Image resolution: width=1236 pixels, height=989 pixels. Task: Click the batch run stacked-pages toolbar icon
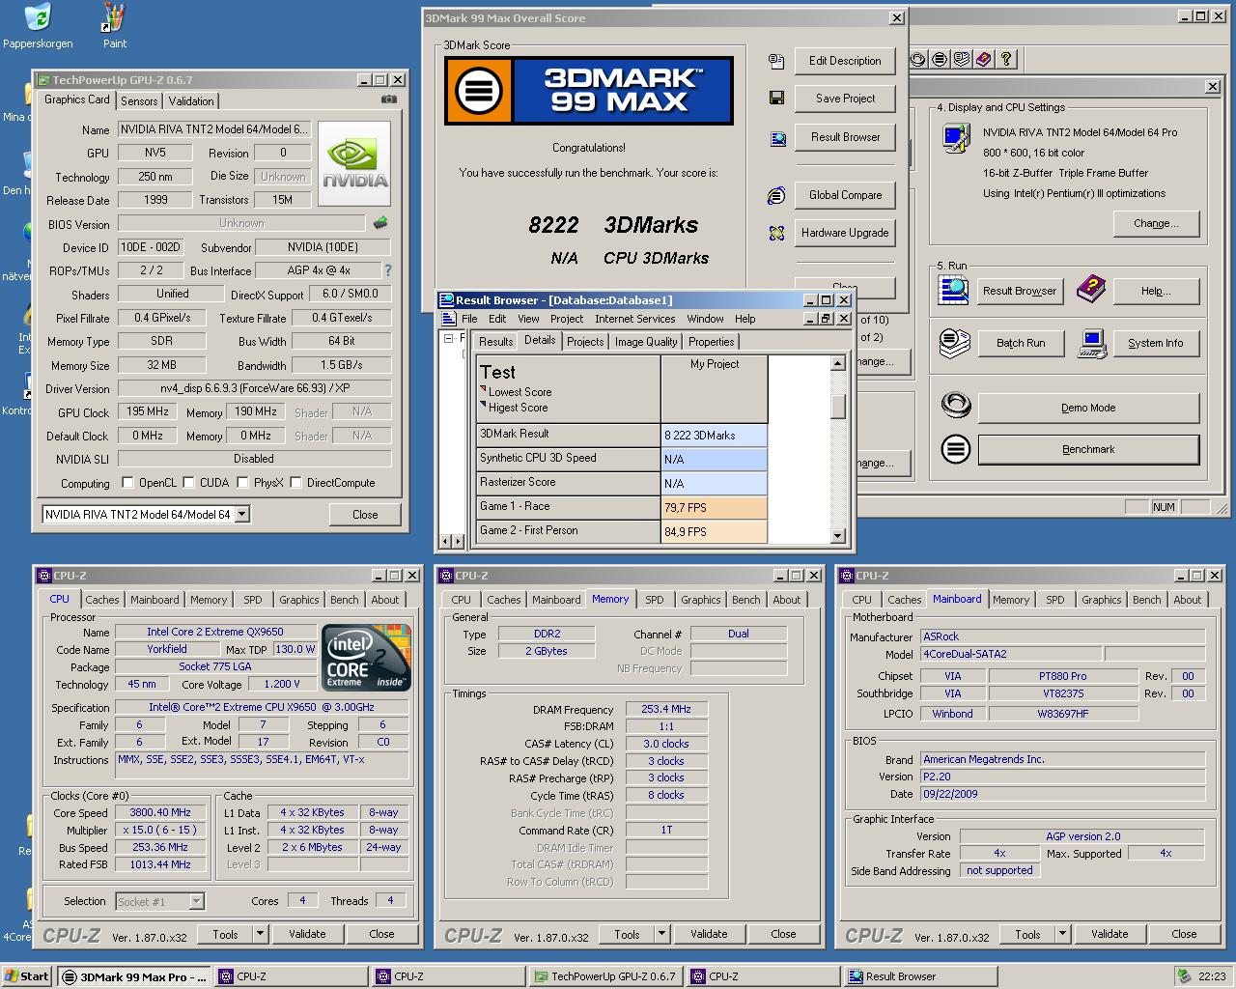[x=961, y=59]
